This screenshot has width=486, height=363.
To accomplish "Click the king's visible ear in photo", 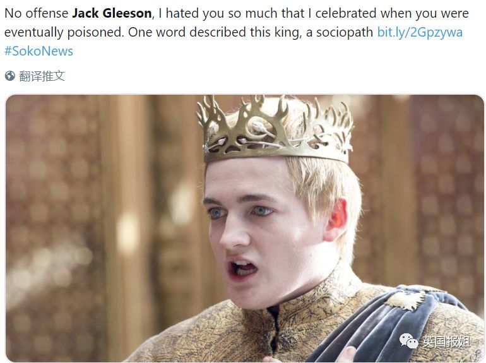I will (x=336, y=219).
